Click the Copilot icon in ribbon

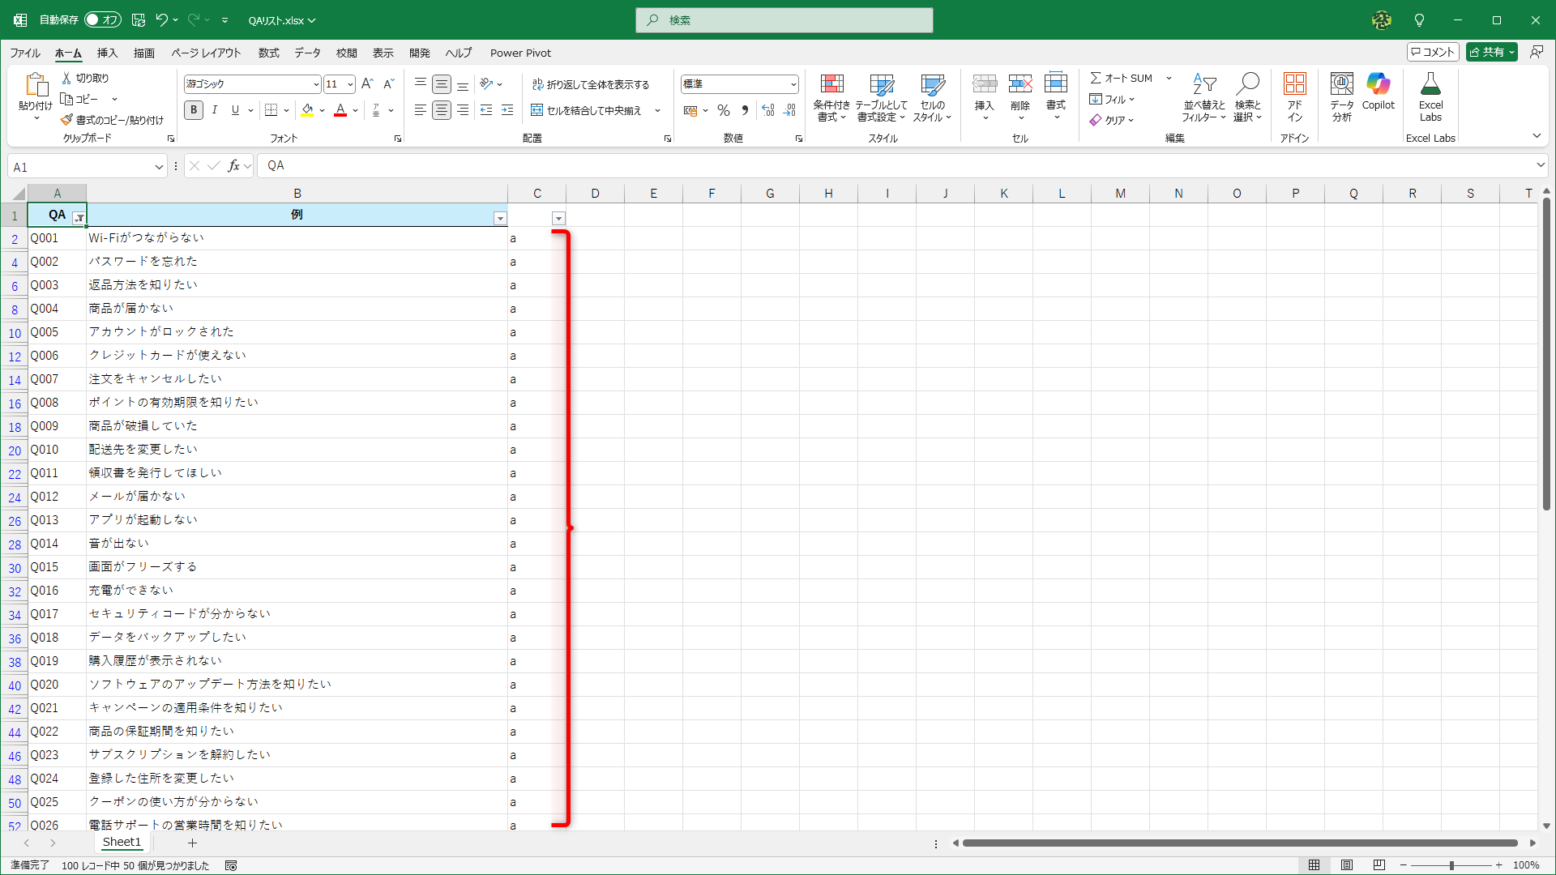click(x=1378, y=84)
